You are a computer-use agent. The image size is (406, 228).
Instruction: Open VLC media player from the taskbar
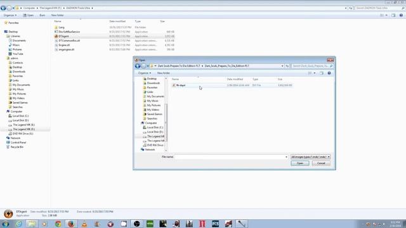click(x=84, y=224)
